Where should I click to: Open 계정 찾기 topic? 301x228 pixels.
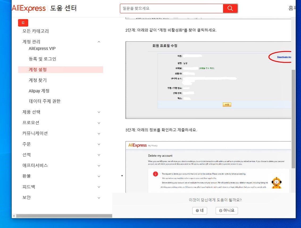pyautogui.click(x=38, y=80)
